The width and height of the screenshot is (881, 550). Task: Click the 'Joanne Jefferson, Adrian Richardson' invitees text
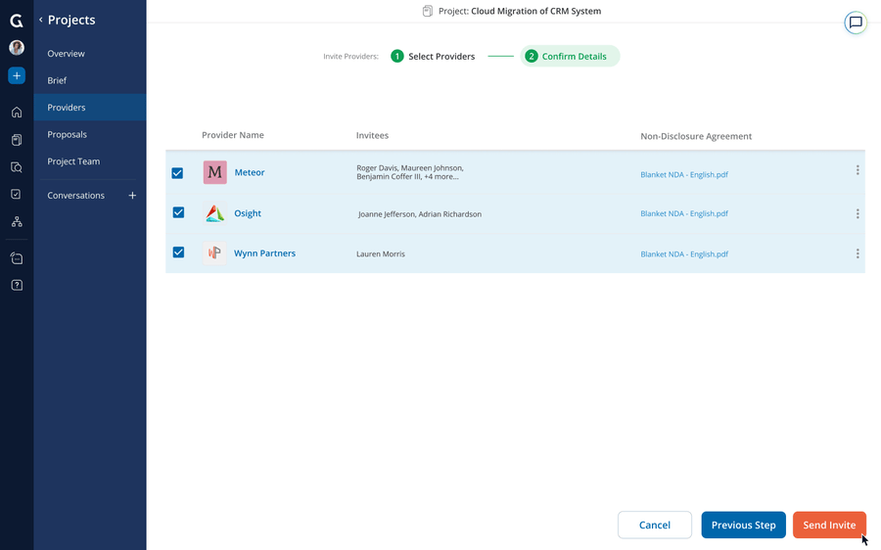tap(420, 214)
